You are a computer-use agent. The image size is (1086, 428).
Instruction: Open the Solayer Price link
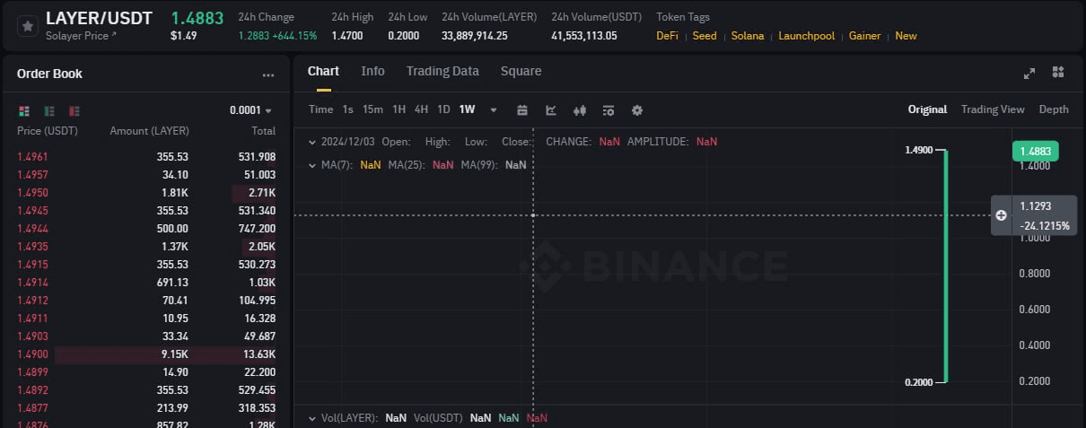tap(82, 36)
